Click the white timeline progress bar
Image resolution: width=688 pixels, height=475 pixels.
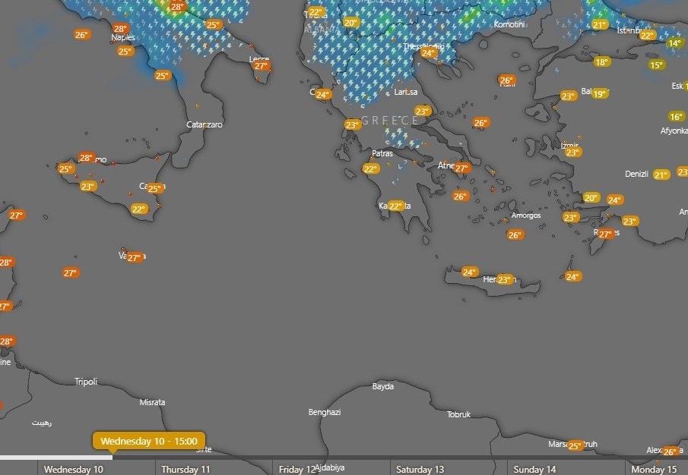(x=56, y=457)
